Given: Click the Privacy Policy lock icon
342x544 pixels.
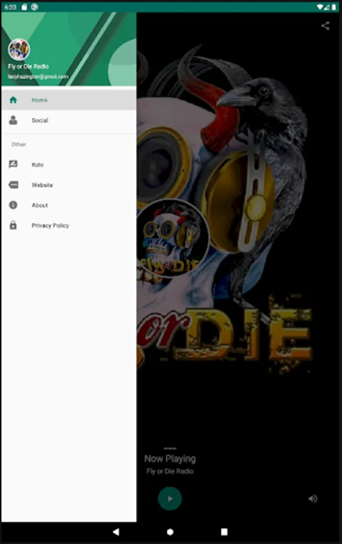Looking at the screenshot, I should coord(13,225).
